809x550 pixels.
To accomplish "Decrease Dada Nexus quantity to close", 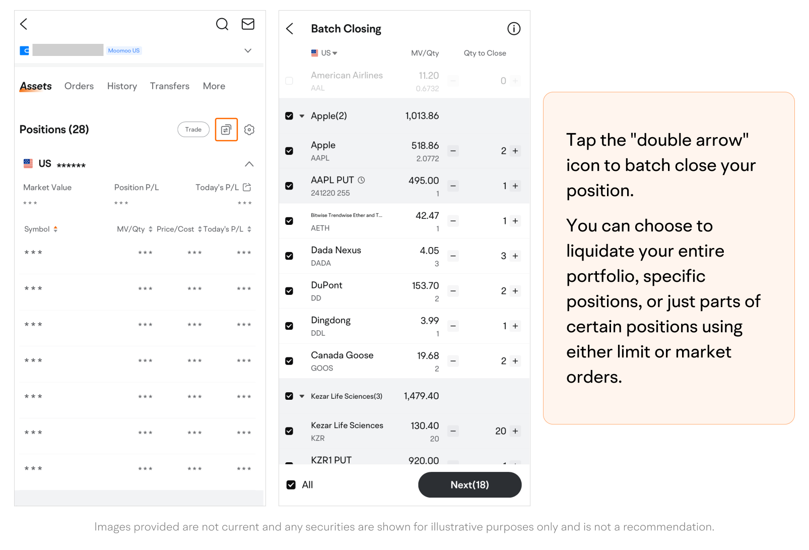I will point(453,256).
